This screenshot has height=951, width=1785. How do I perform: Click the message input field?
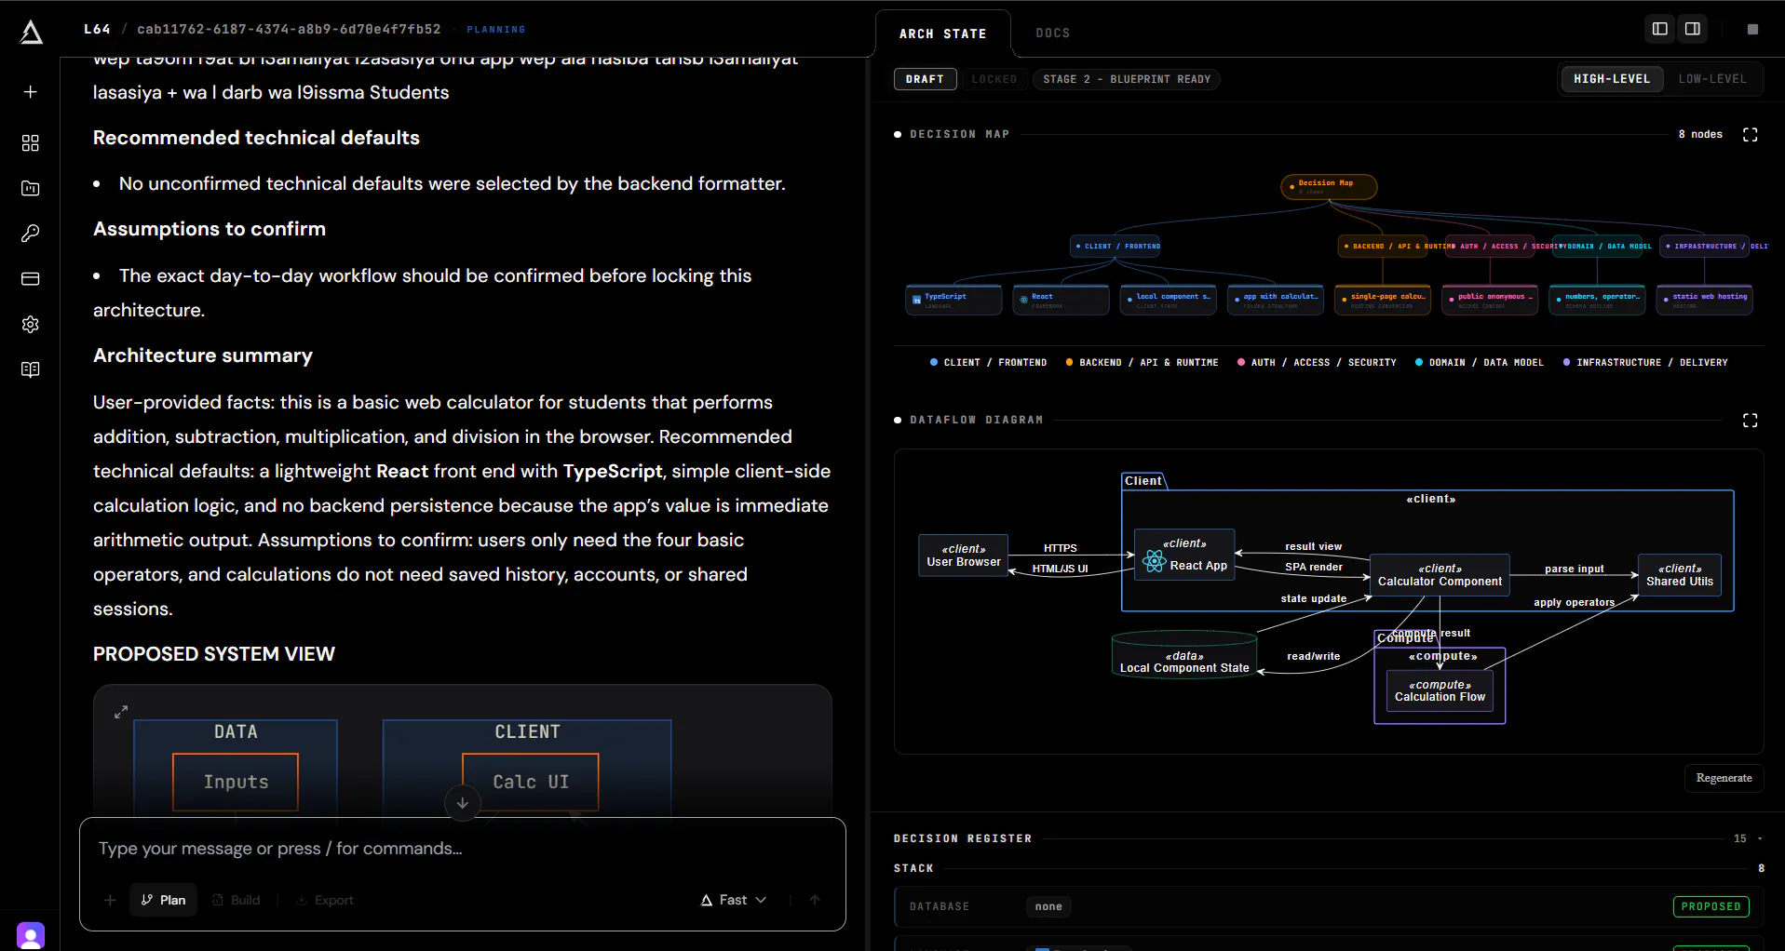pos(463,849)
